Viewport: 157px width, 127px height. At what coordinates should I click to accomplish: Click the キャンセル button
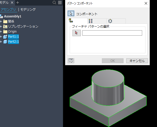(137, 61)
